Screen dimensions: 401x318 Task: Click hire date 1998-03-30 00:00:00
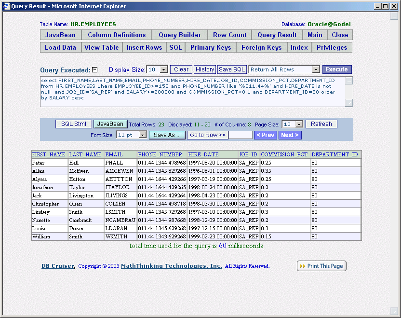[x=213, y=204]
